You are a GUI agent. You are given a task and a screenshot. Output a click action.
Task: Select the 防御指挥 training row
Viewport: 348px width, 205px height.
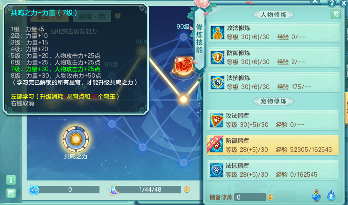[273, 145]
